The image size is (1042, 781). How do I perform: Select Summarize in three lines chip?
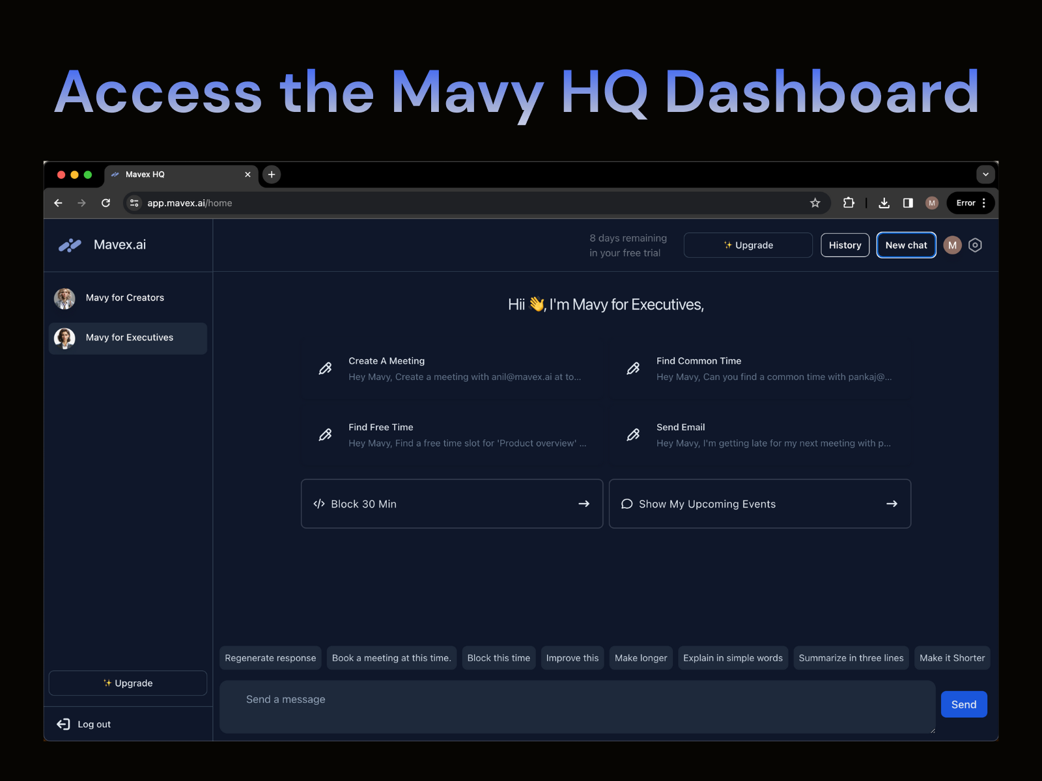(851, 658)
